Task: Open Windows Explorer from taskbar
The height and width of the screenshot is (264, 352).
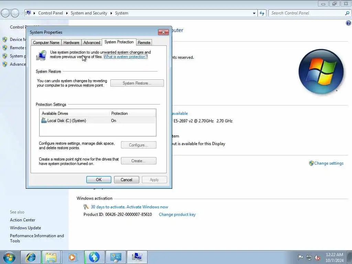Action: coord(51,257)
